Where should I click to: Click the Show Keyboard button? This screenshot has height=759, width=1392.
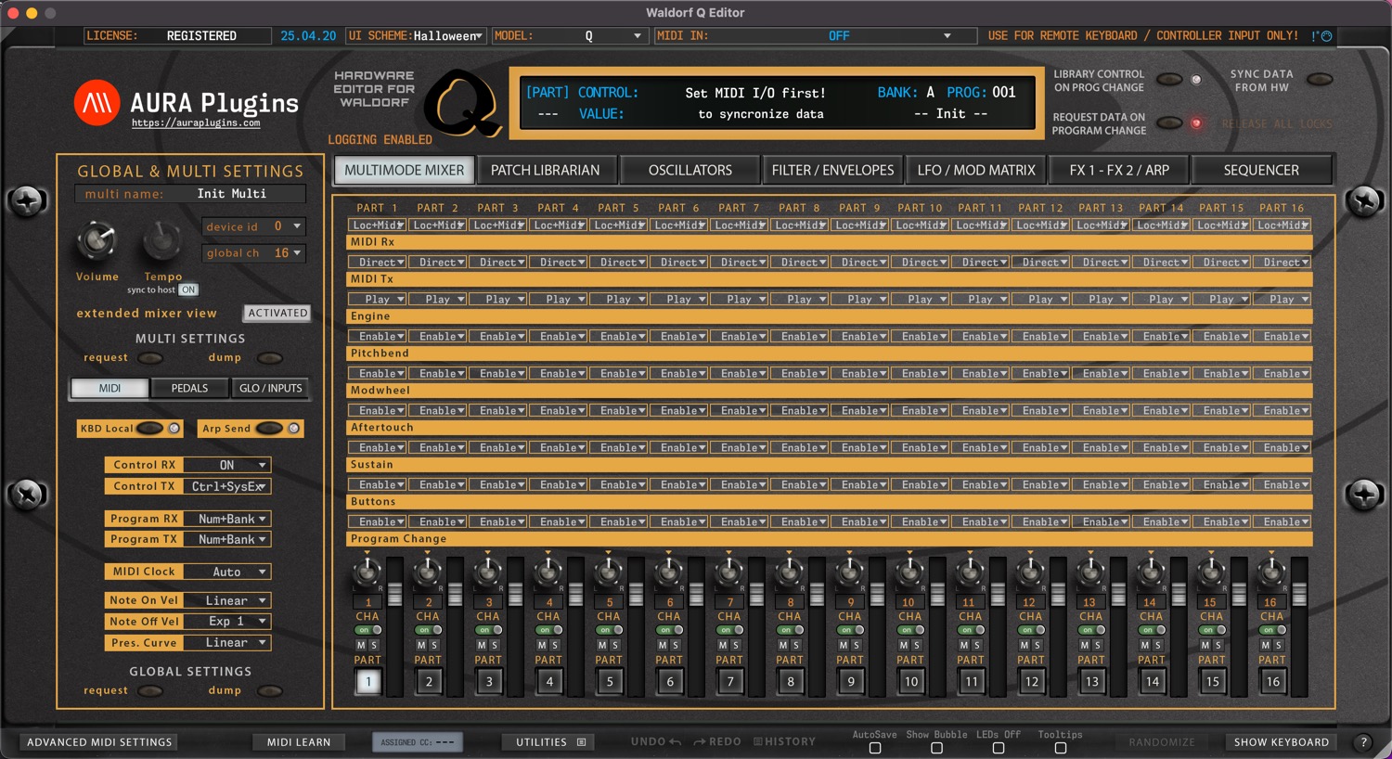tap(1282, 742)
